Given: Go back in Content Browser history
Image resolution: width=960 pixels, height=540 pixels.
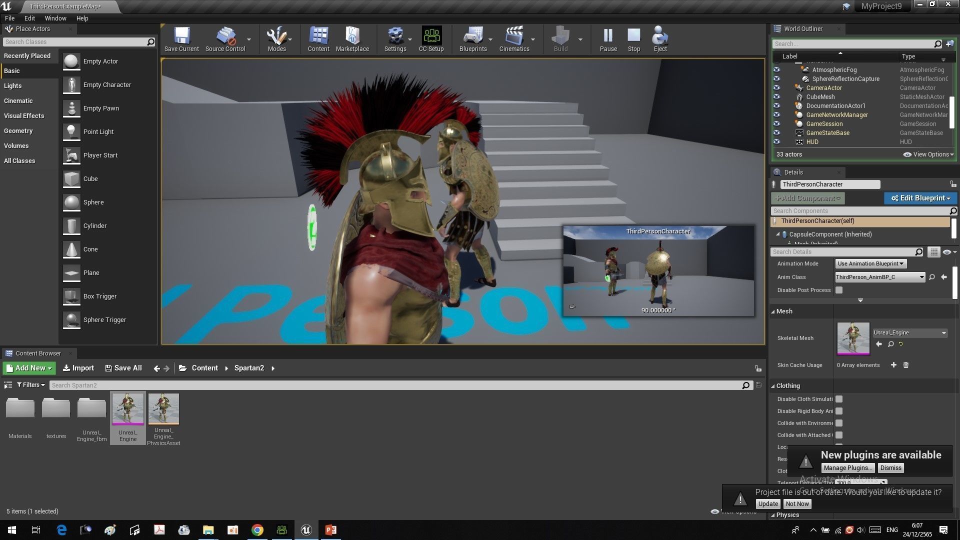Looking at the screenshot, I should [156, 368].
